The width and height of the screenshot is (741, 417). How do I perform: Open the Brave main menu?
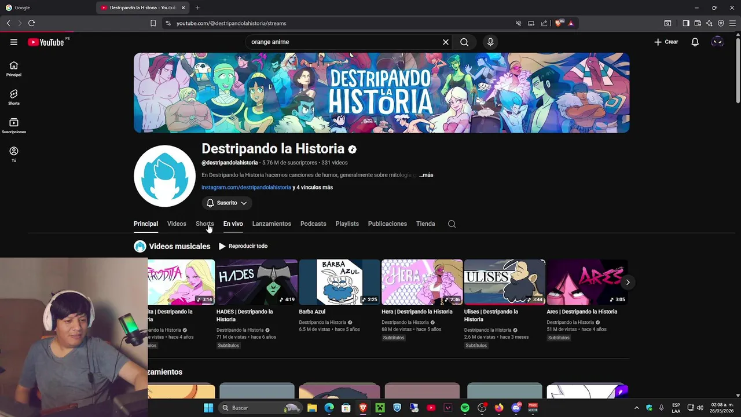732,23
